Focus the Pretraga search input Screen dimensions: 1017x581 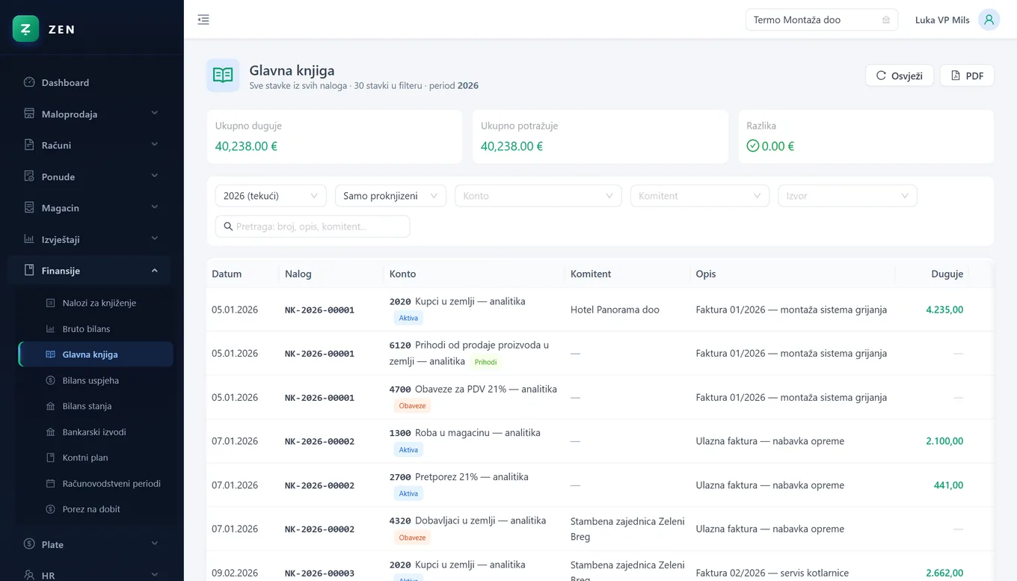coord(313,227)
